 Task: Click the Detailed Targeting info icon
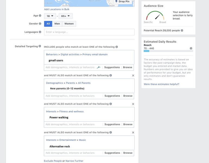(40, 46)
